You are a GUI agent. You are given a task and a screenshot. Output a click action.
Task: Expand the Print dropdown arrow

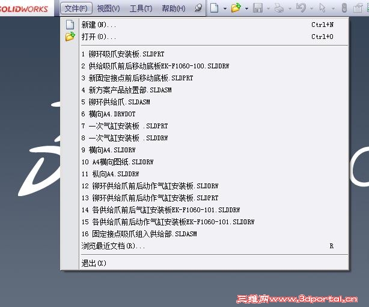[x=290, y=8]
